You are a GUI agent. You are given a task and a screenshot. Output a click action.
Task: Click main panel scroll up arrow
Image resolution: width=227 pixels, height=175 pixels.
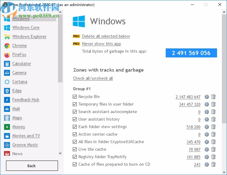[224, 12]
